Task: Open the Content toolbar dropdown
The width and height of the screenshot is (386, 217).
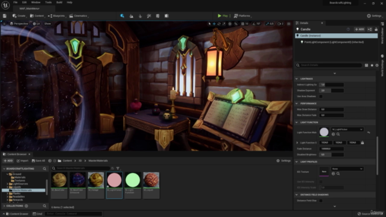Action: [x=37, y=16]
